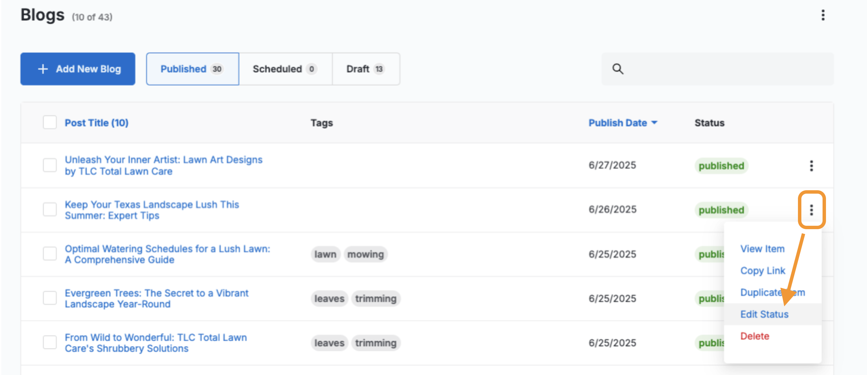Choose Edit Status from the context menu
Screen dimensions: 867x375
pyautogui.click(x=764, y=314)
